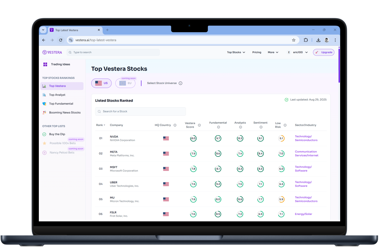Viewport: 379px width, 247px height.
Task: Click NVDA Vestera Score 8.0 gauge
Action: point(193,138)
